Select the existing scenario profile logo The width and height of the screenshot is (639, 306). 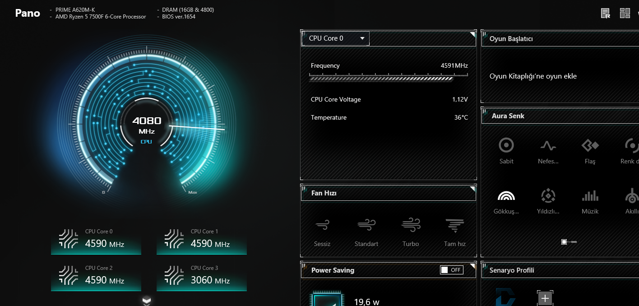tap(505, 297)
